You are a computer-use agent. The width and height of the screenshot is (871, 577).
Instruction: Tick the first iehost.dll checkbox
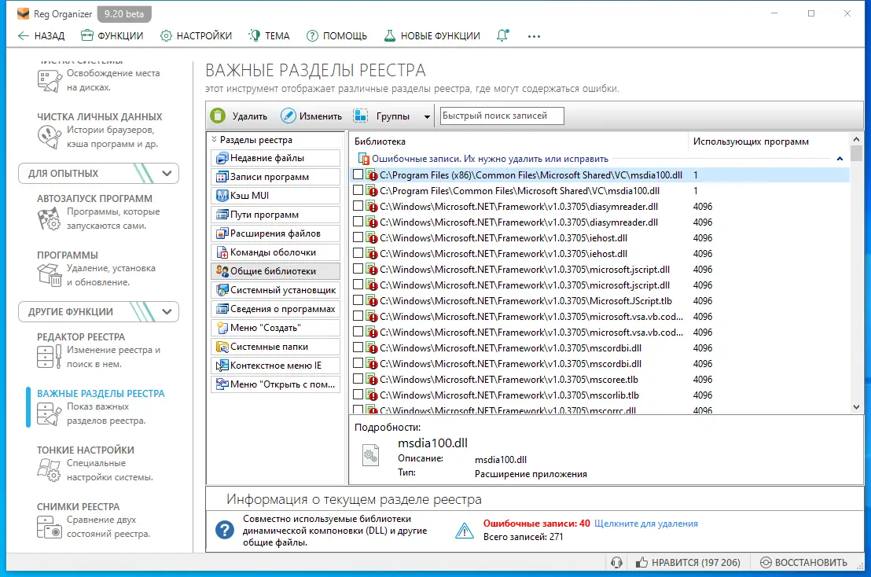point(358,237)
